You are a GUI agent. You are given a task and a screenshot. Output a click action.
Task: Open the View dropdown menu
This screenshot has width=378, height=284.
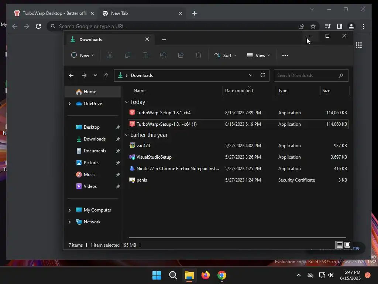tap(258, 55)
